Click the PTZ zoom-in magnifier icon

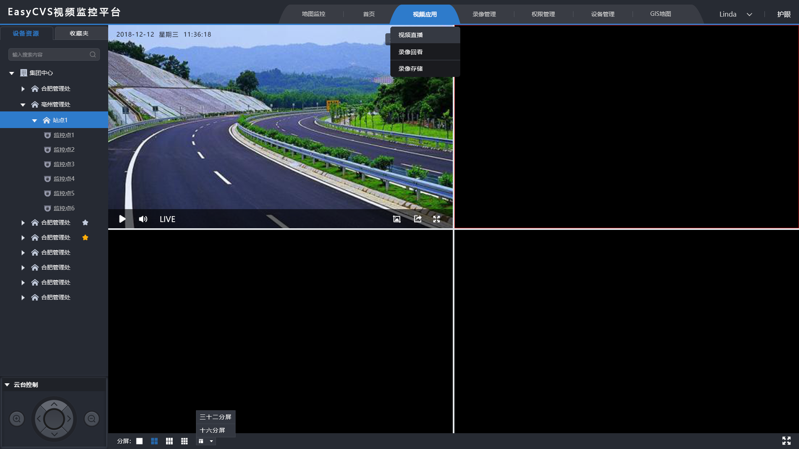pyautogui.click(x=17, y=419)
